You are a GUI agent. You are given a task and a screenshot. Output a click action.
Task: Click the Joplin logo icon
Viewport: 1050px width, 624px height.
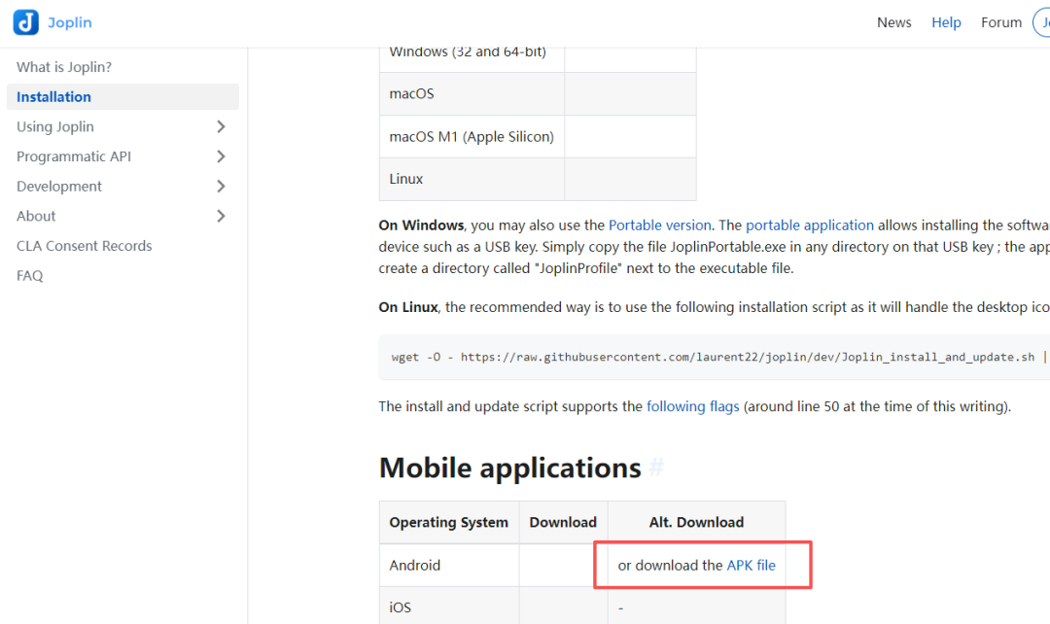(26, 22)
